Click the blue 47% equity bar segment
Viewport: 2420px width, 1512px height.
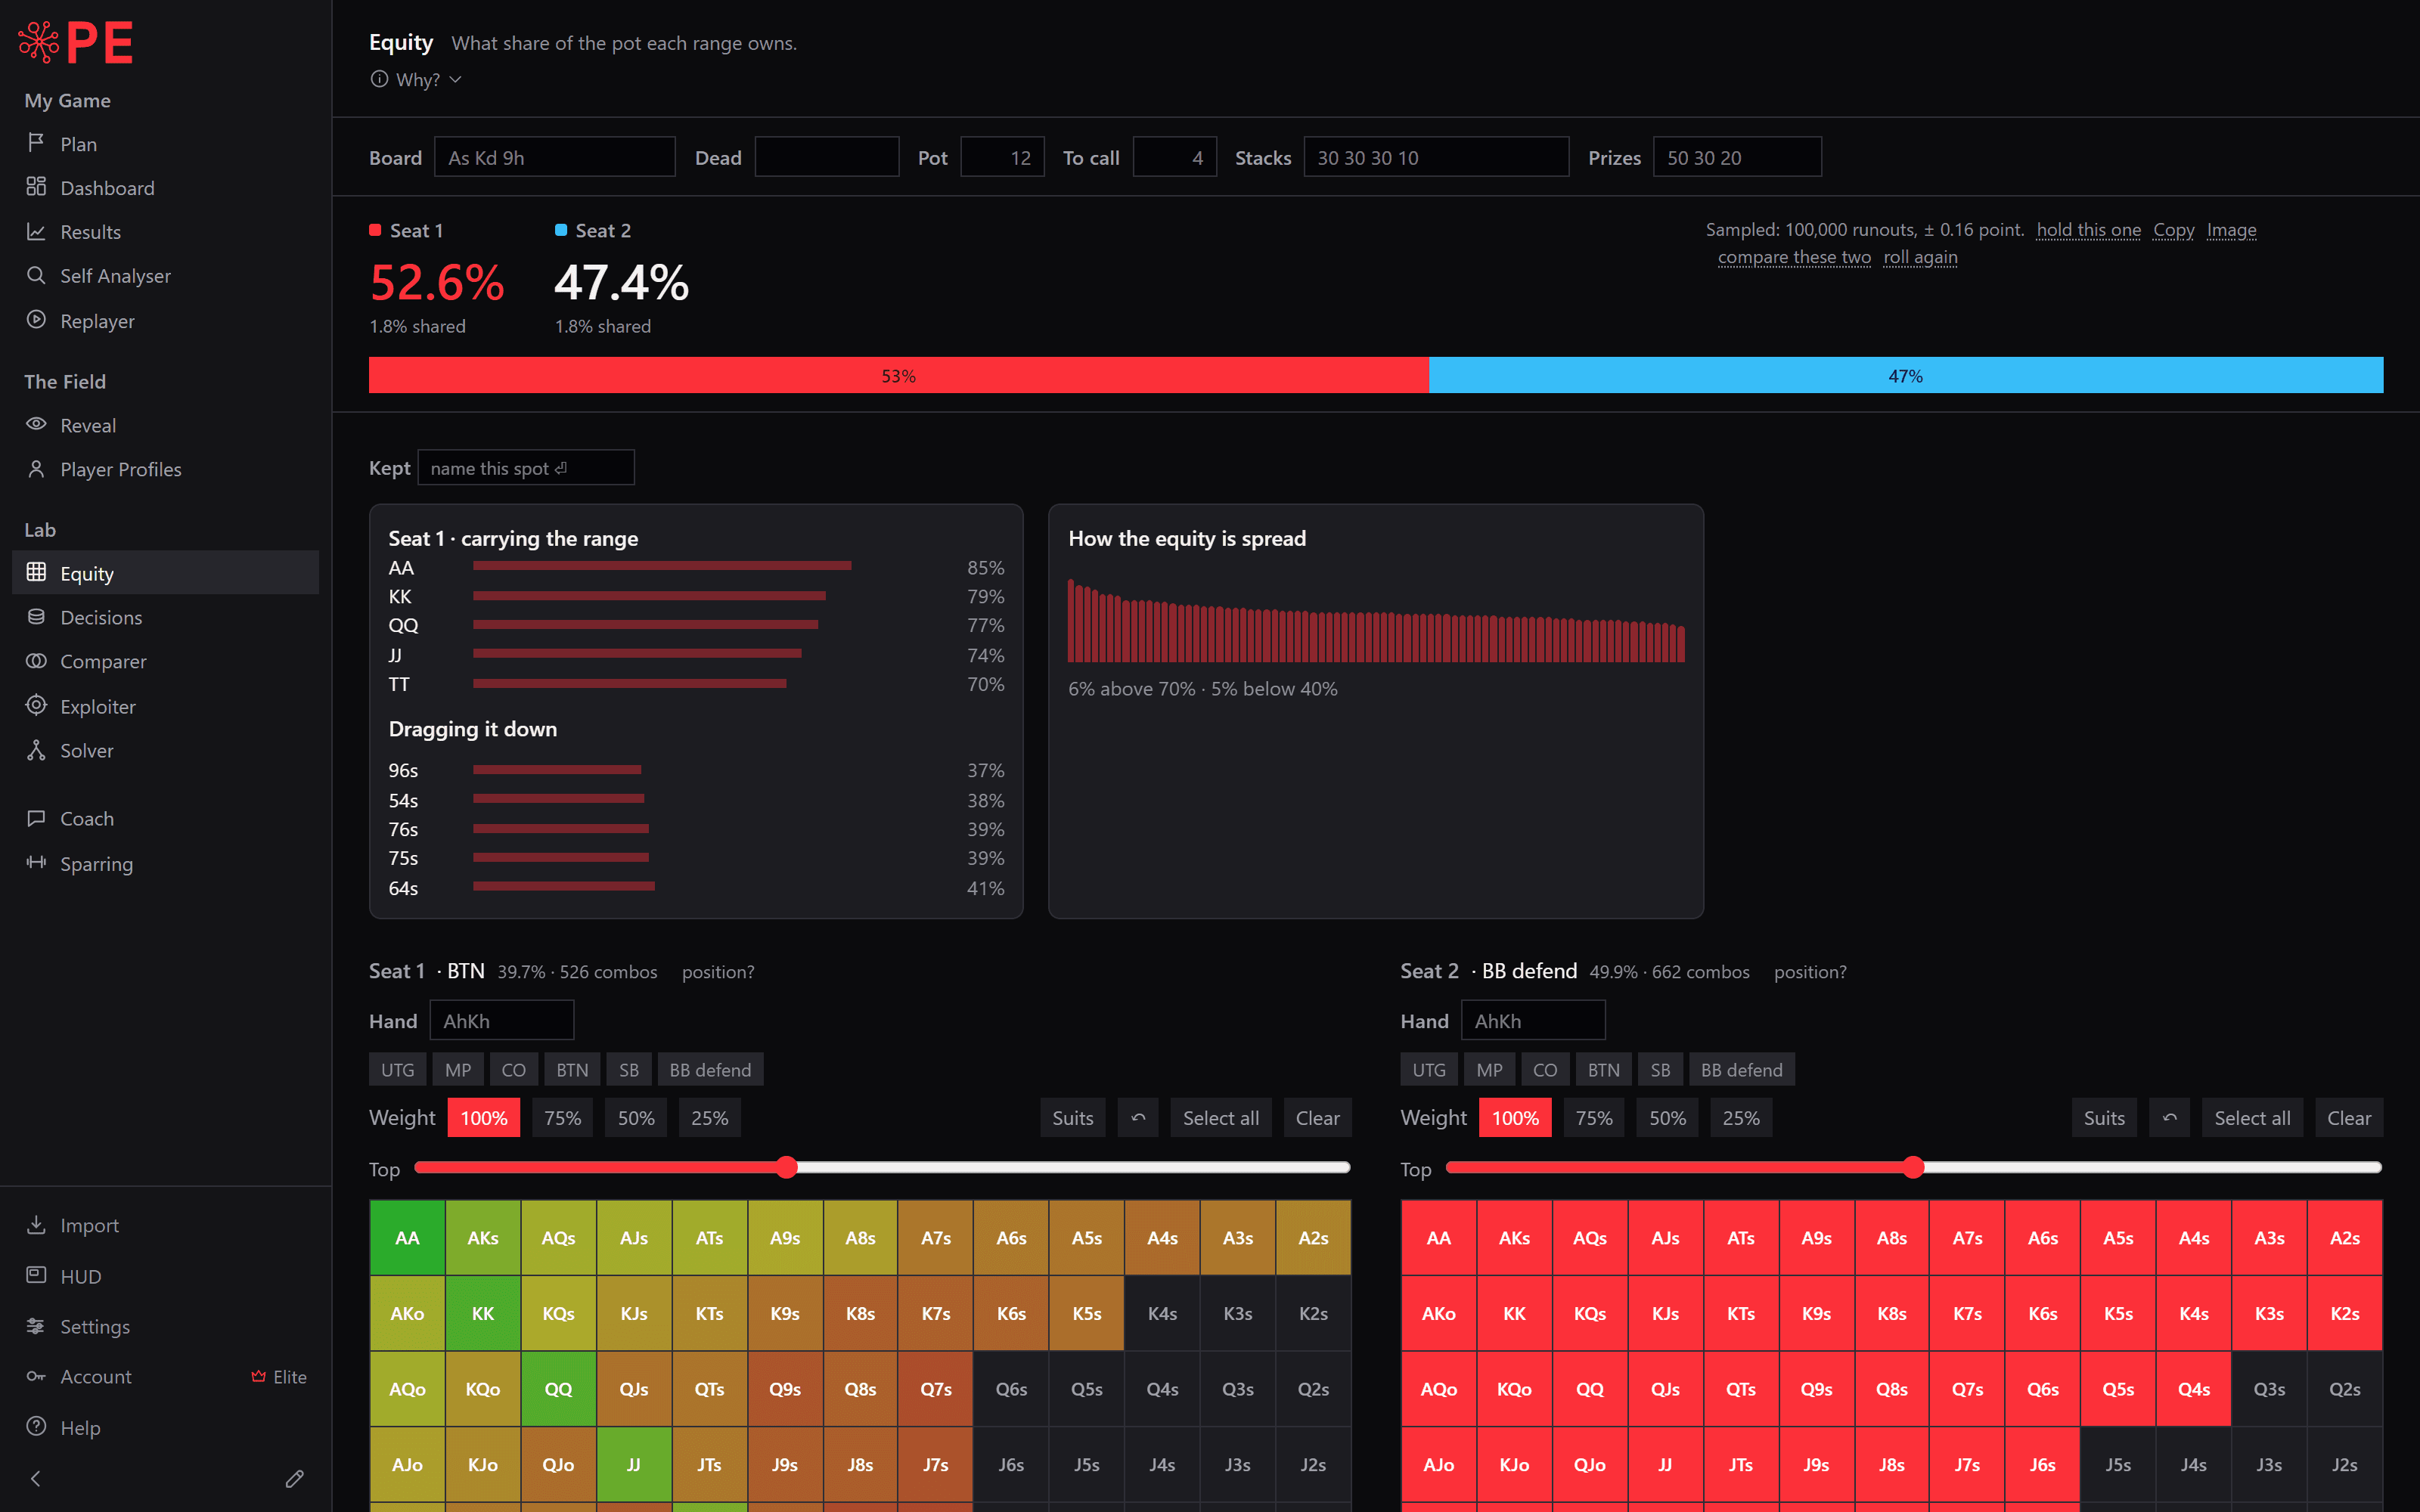(x=1906, y=375)
